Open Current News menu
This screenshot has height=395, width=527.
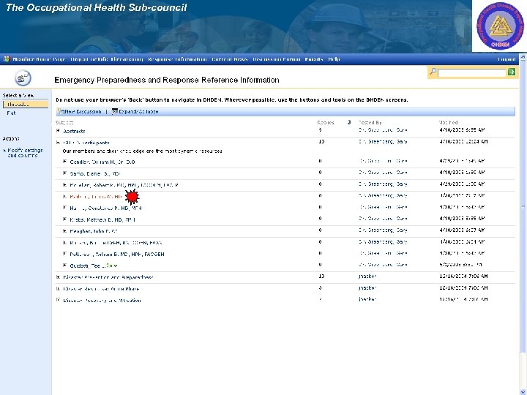point(230,59)
